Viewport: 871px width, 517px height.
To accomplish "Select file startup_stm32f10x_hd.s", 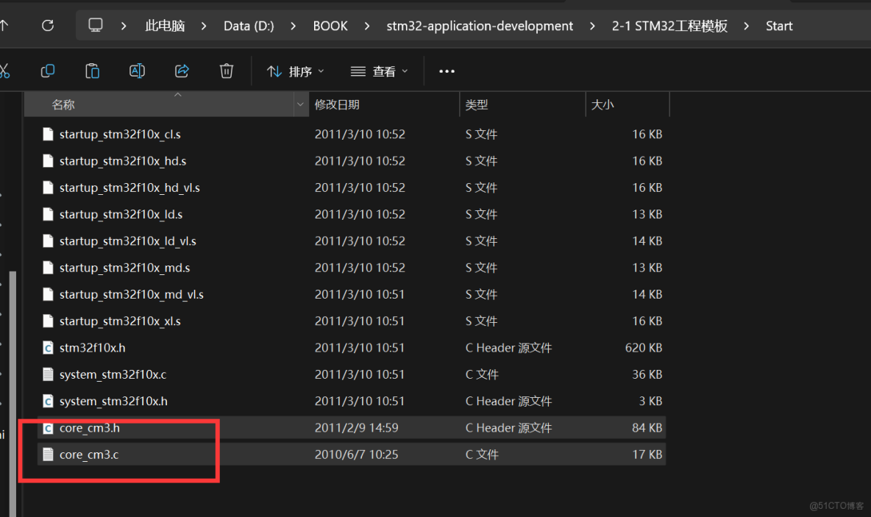I will coord(123,161).
